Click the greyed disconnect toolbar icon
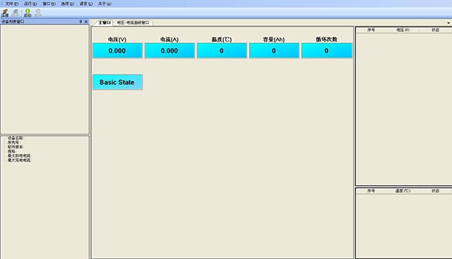Screen dimensions: 452x259 (15, 13)
